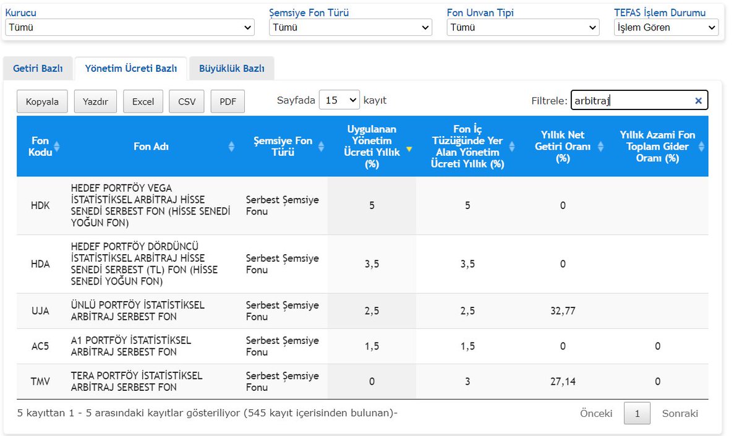
Task: Open the Büyüklük Bazlı tab
Action: [231, 69]
